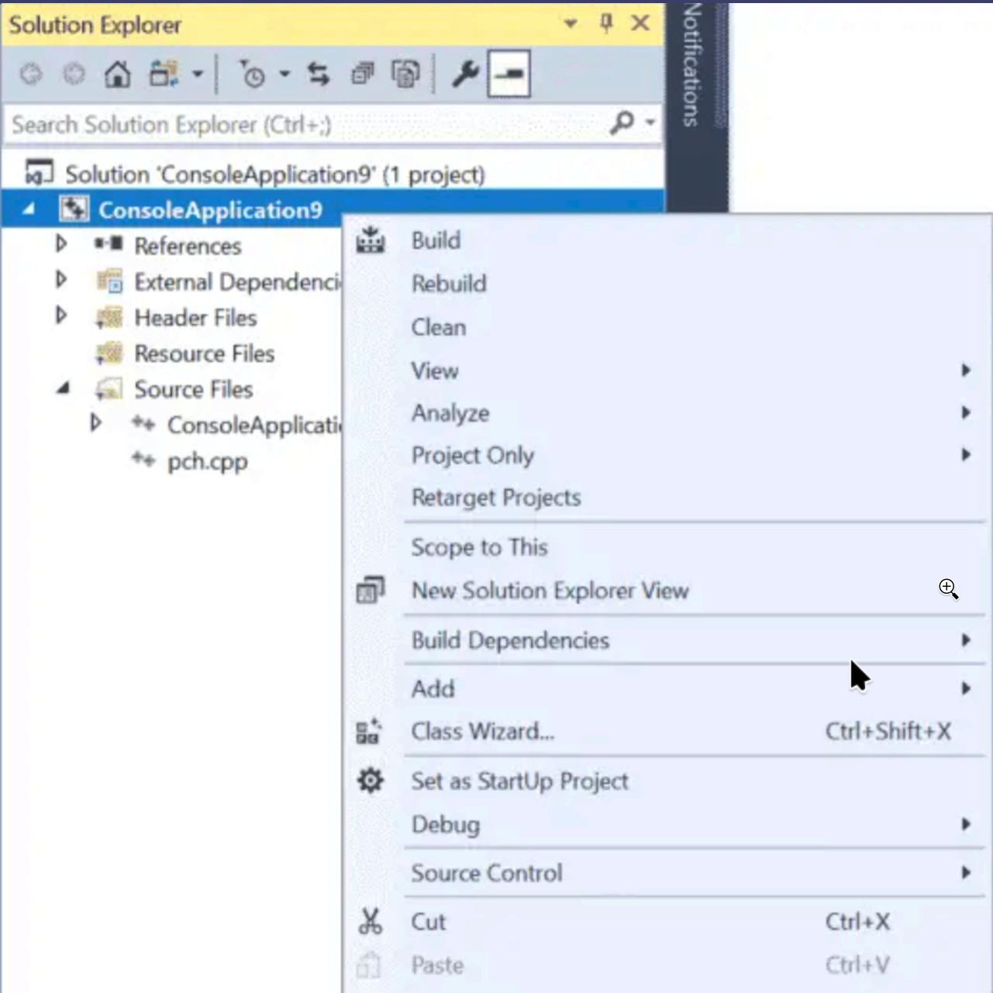993x993 pixels.
Task: Open Properties via the wrench icon
Action: click(x=465, y=74)
